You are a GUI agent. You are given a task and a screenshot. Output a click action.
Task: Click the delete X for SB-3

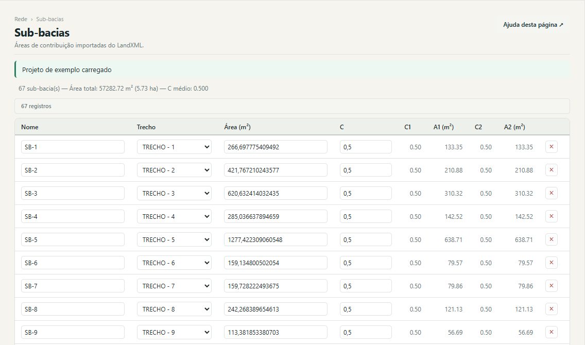tap(551, 193)
